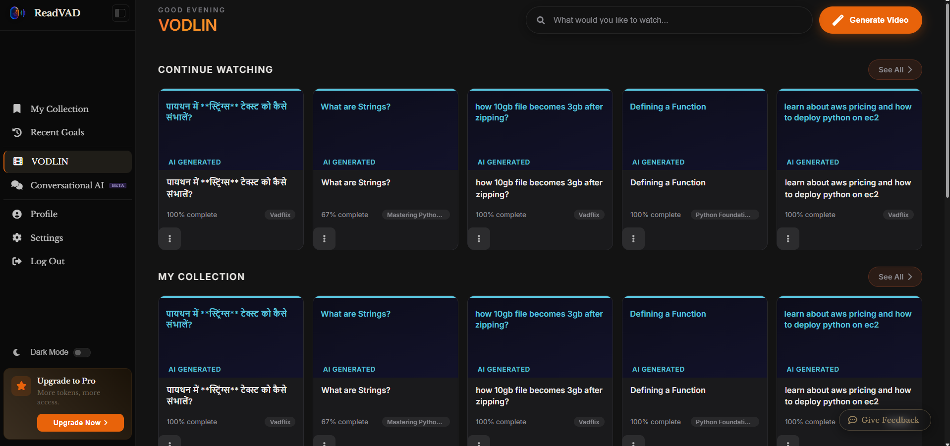The image size is (950, 446).
Task: Click 'What are Strings?' card title in My Collection
Action: (356, 390)
